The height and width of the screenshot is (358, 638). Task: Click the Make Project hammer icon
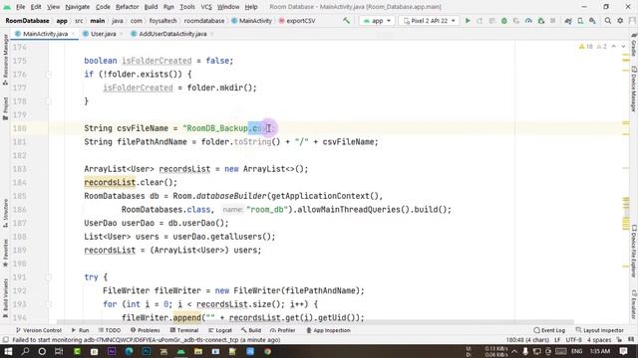[346, 20]
